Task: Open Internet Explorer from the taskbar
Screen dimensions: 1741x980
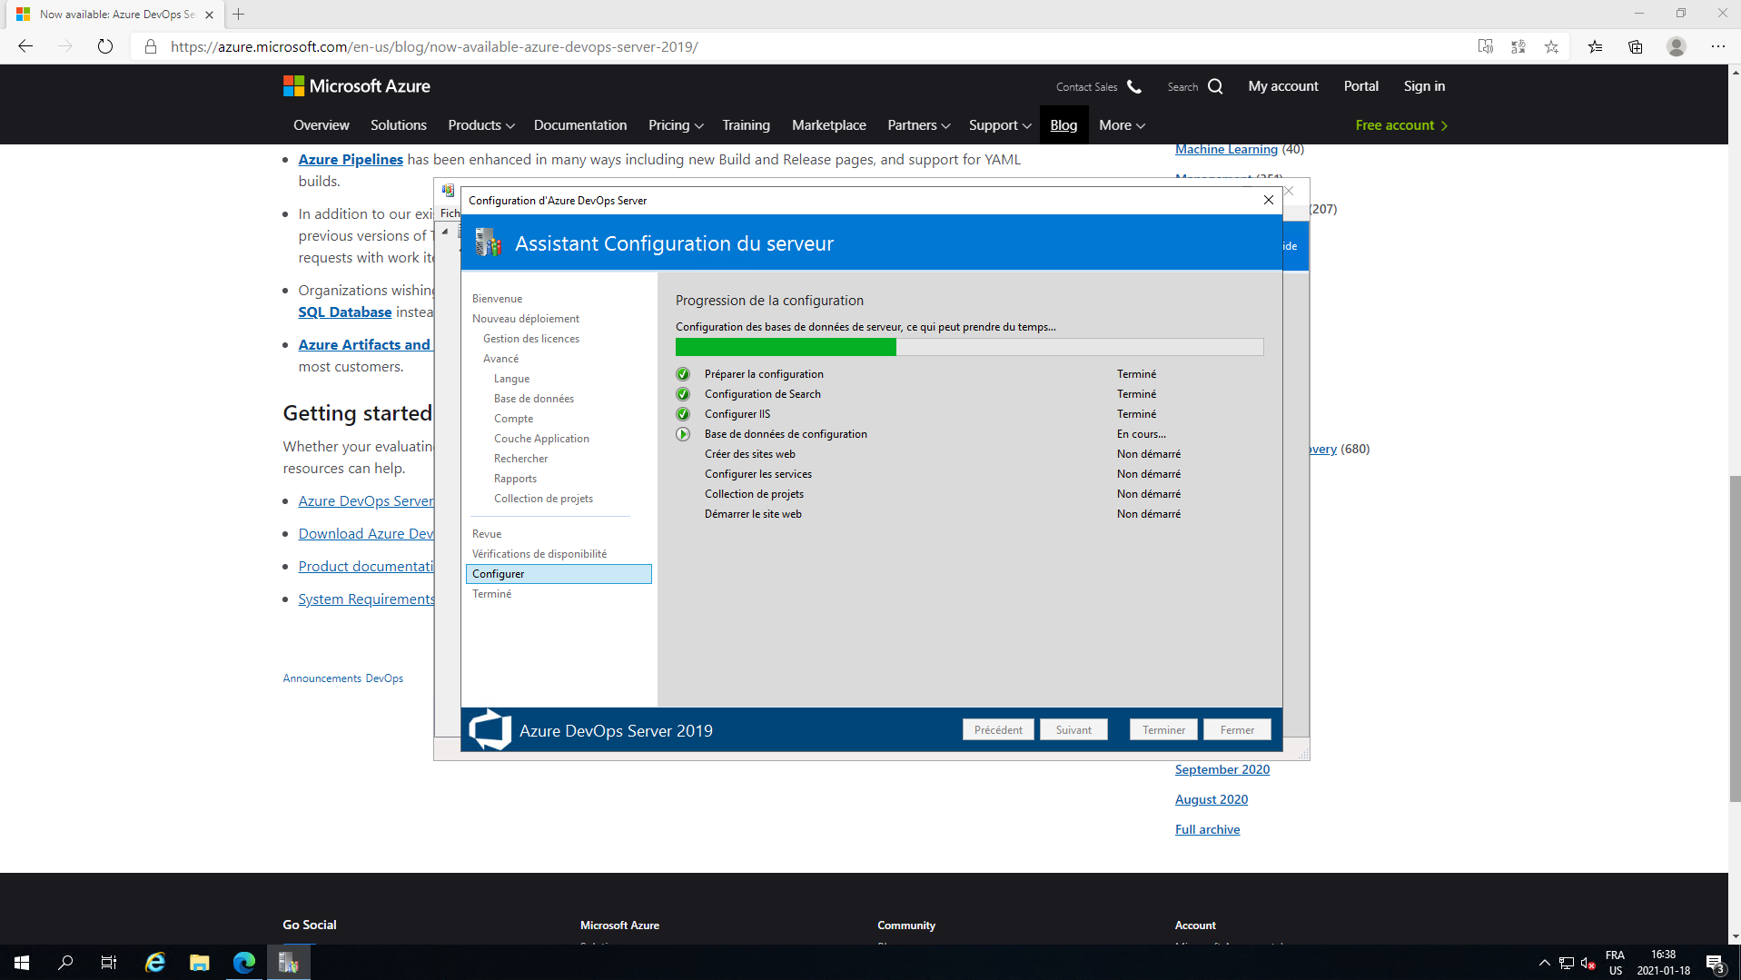Action: pos(155,963)
